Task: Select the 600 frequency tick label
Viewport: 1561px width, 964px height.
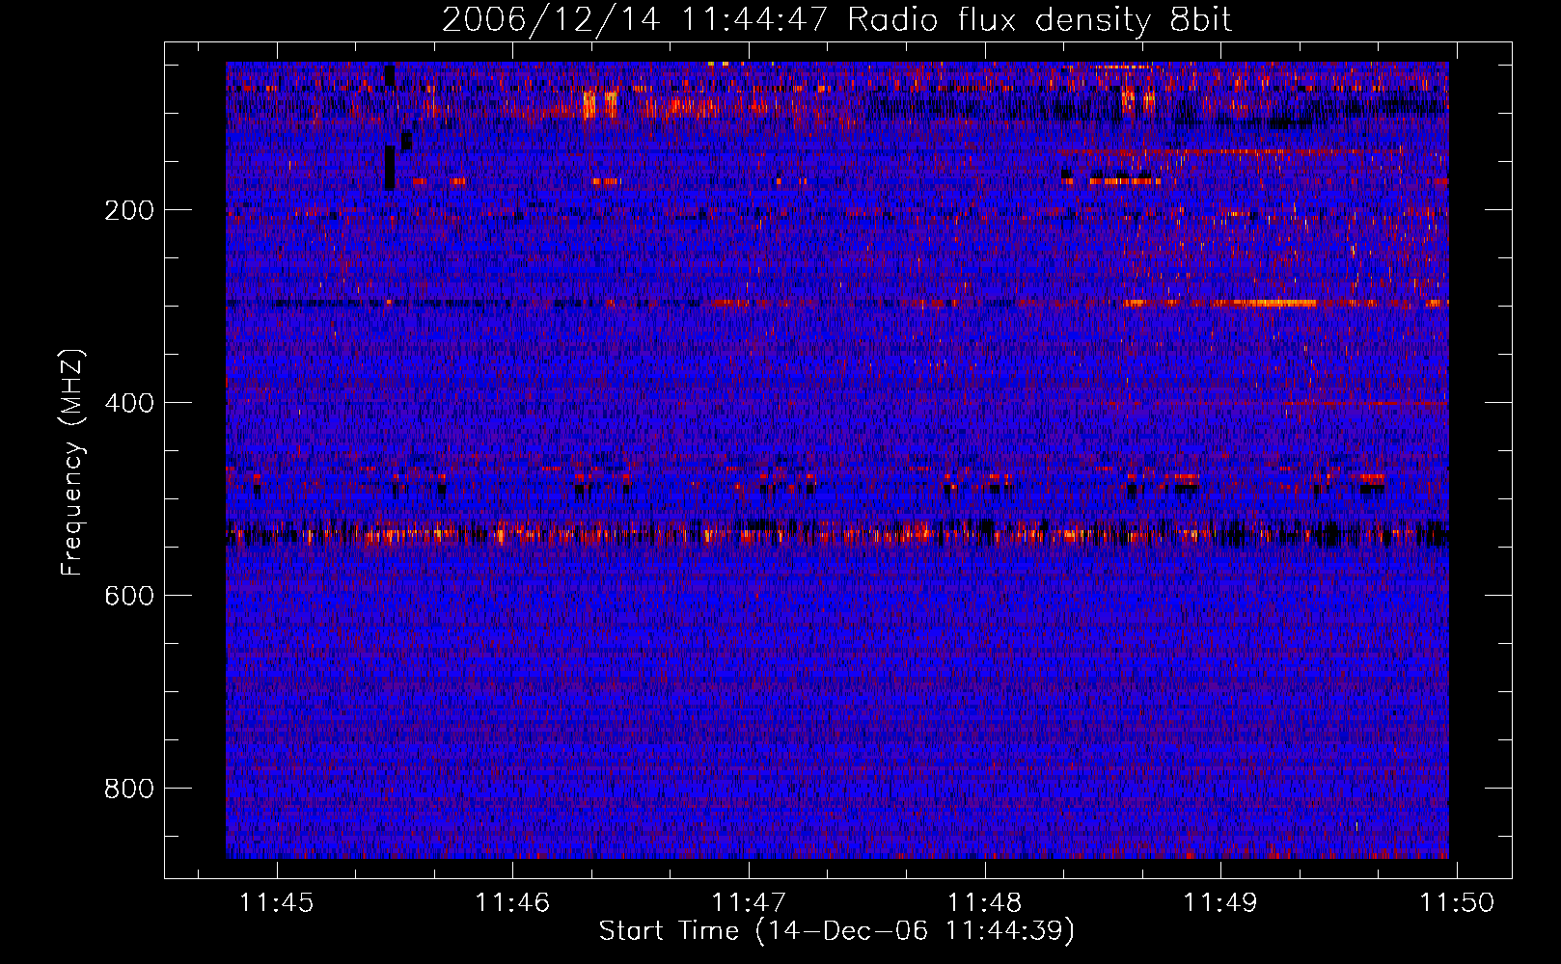Action: pyautogui.click(x=128, y=596)
